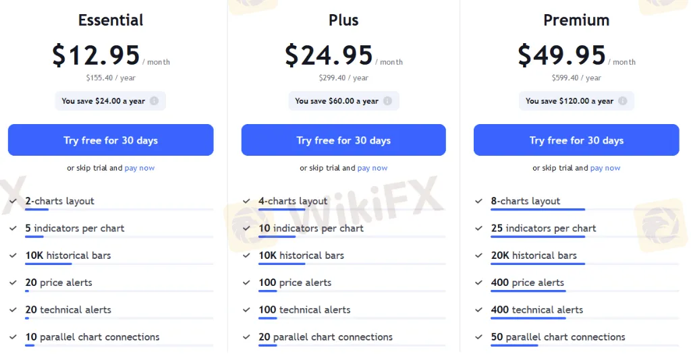Click checkmark beside 10 indicators per chart
Viewport: 691px width, 354px height.
tap(246, 229)
